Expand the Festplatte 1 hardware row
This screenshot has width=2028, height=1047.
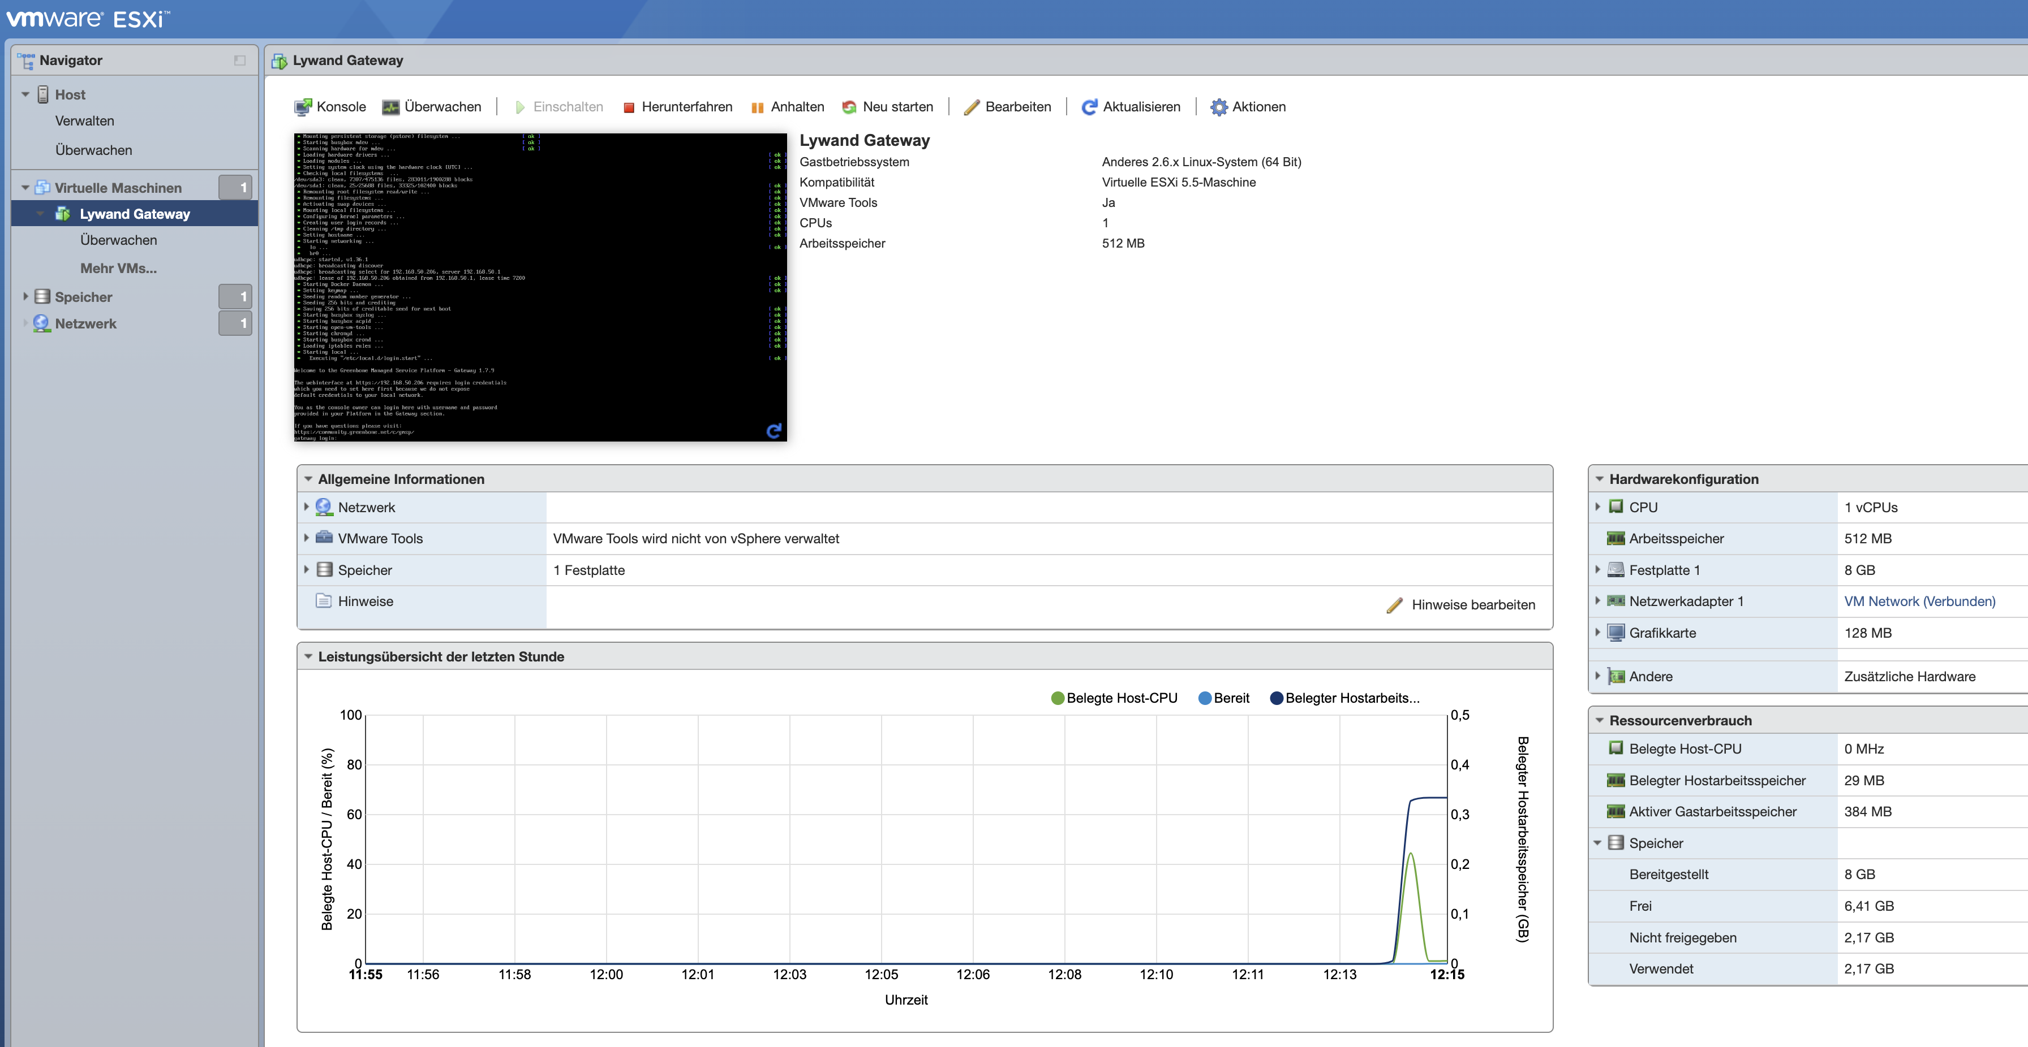tap(1597, 569)
